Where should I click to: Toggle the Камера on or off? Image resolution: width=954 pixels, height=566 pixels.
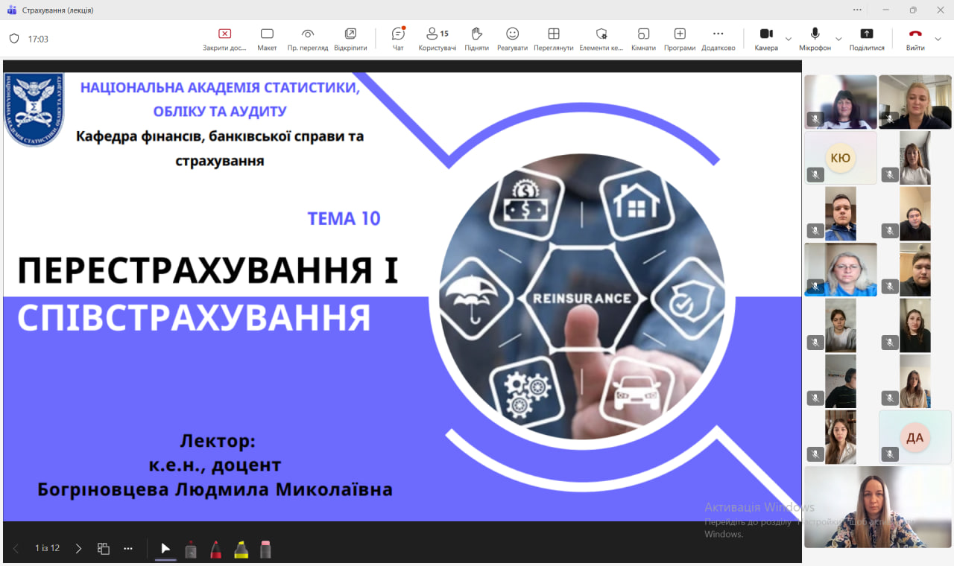pyautogui.click(x=765, y=39)
